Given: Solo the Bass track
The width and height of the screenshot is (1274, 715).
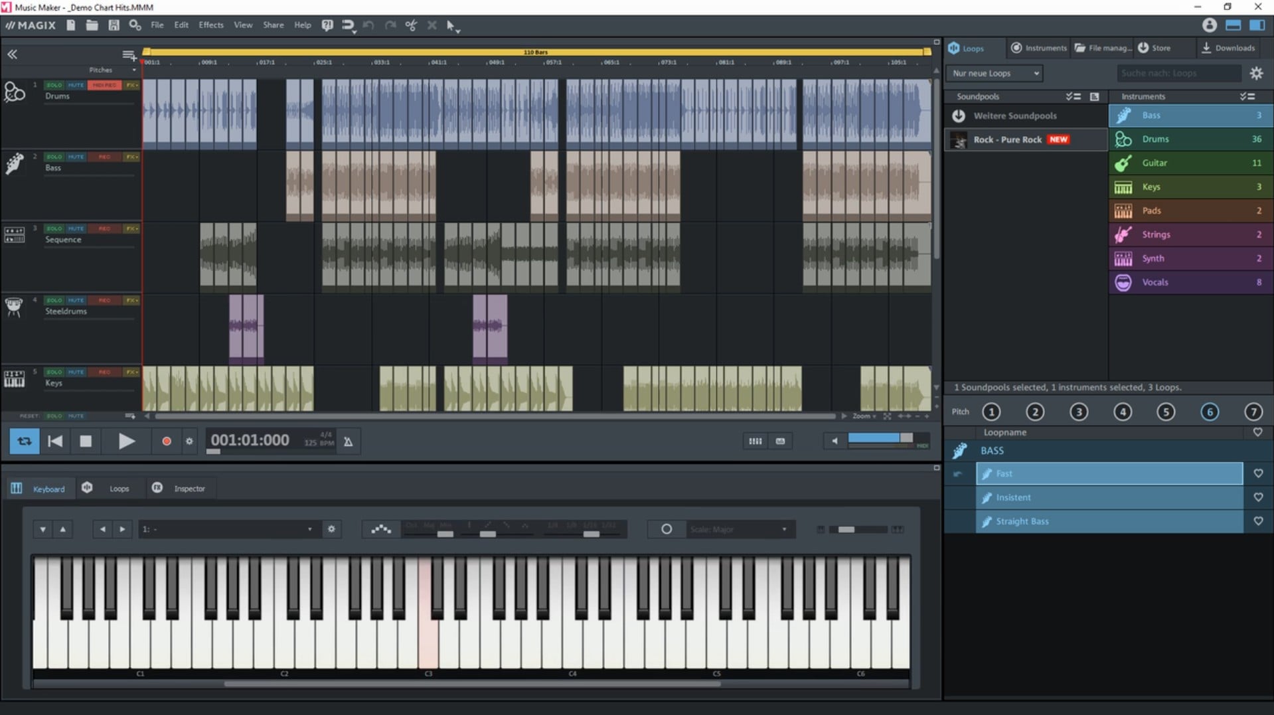Looking at the screenshot, I should [x=54, y=157].
